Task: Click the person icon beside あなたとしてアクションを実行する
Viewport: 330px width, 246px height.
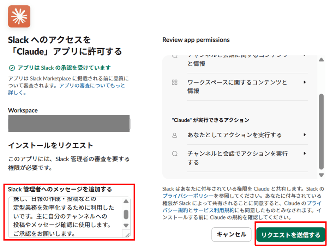Action: click(175, 135)
